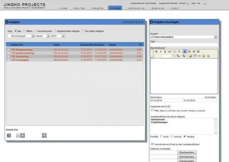Select the 'Offene' filter radio button

click(24, 31)
